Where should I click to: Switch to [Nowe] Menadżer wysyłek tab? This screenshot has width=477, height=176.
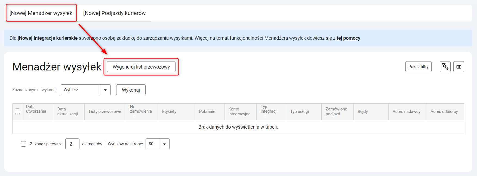[x=41, y=13]
